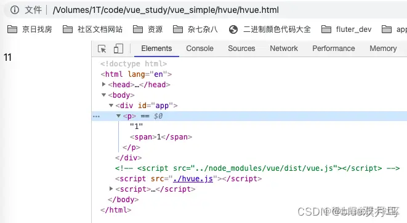Screen dimensions: 407x223
Task: Select the inspect element picker icon
Action: 102,49
